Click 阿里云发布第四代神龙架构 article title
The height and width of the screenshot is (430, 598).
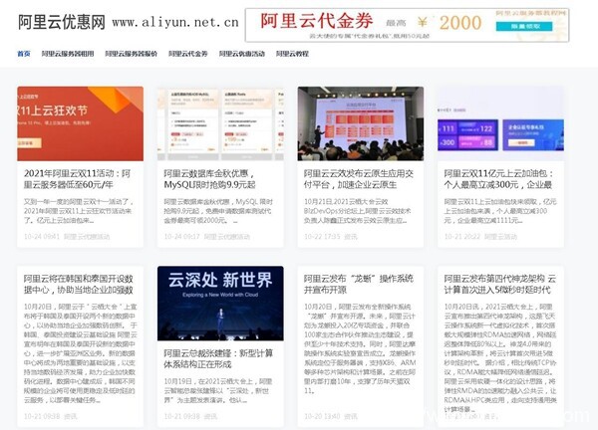[500, 285]
